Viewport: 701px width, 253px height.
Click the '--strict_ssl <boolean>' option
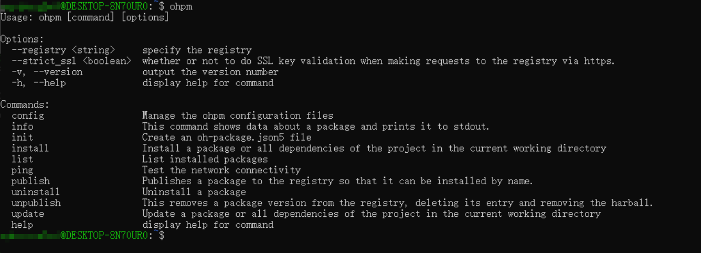pyautogui.click(x=71, y=61)
